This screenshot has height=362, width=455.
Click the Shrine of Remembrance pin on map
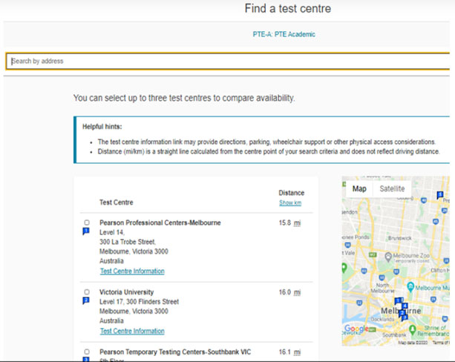413,329
